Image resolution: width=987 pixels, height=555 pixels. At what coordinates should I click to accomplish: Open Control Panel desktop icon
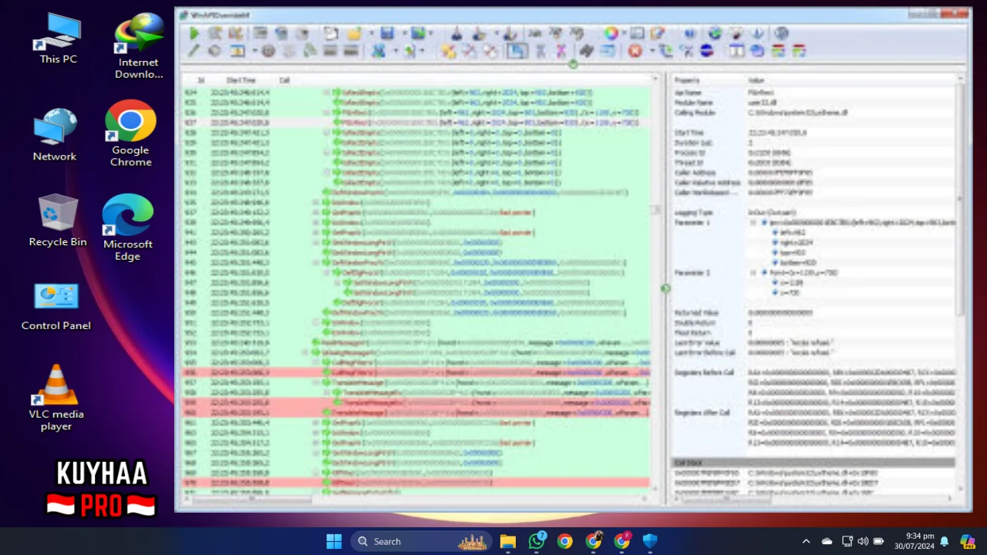click(x=56, y=306)
